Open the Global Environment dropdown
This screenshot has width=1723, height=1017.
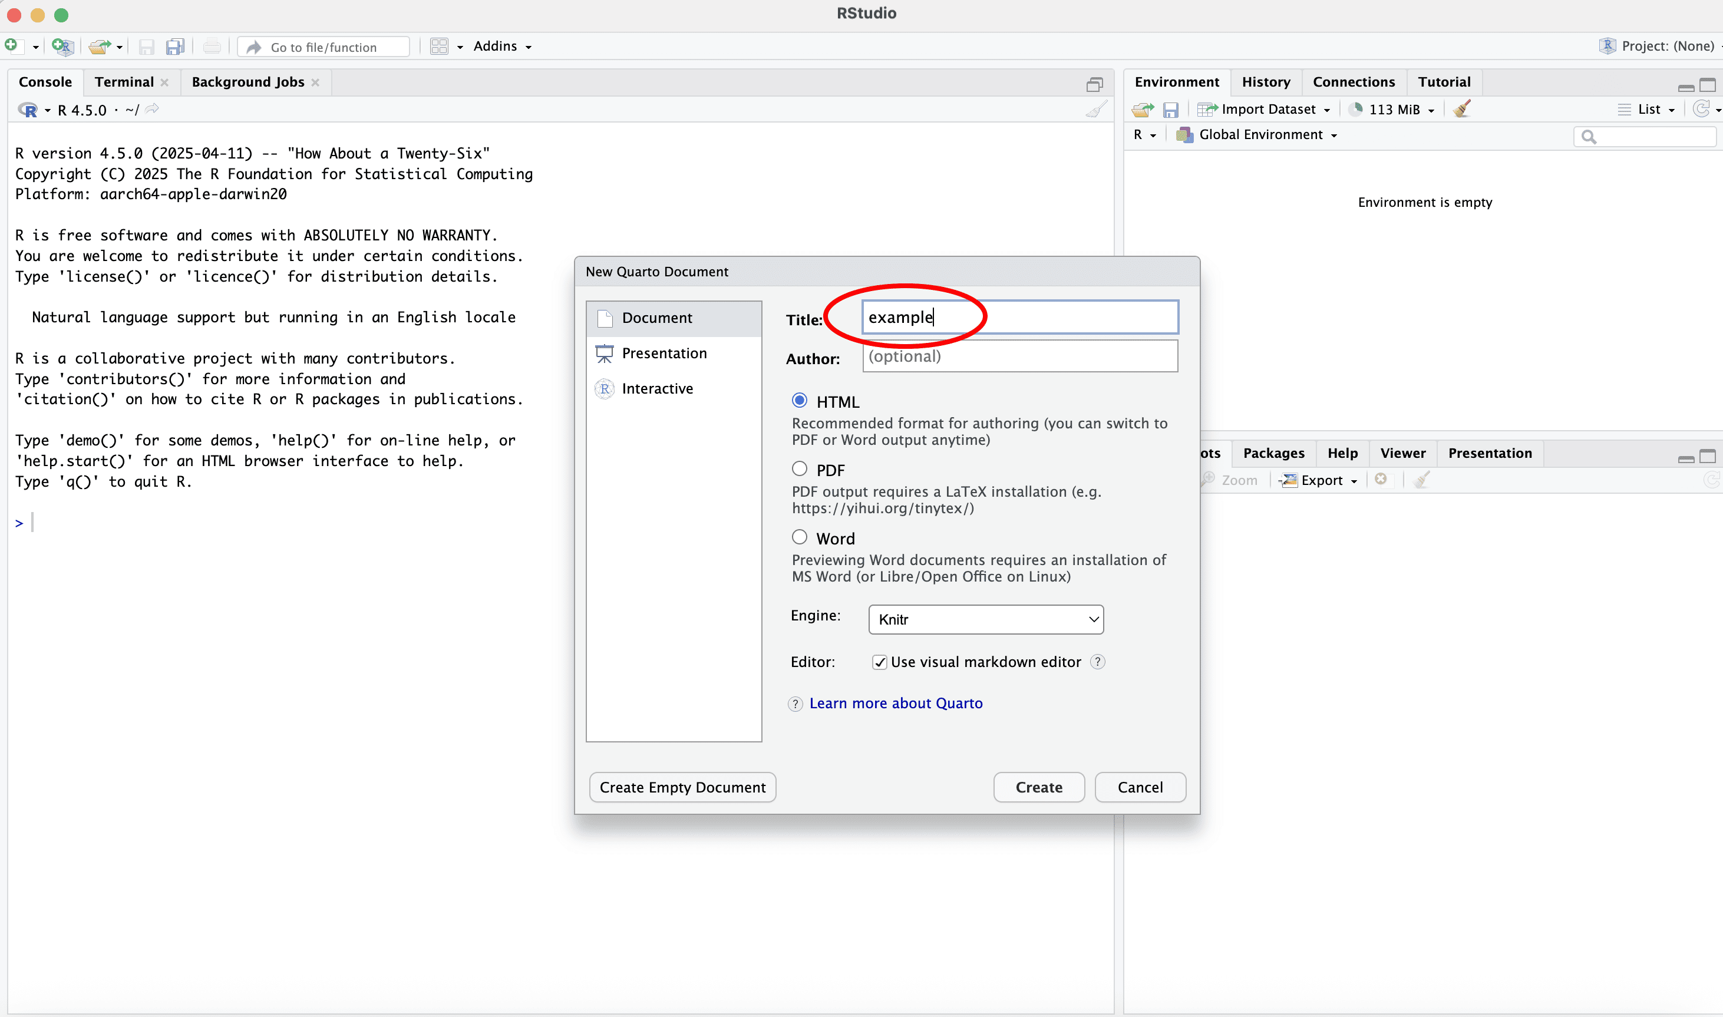point(1260,135)
